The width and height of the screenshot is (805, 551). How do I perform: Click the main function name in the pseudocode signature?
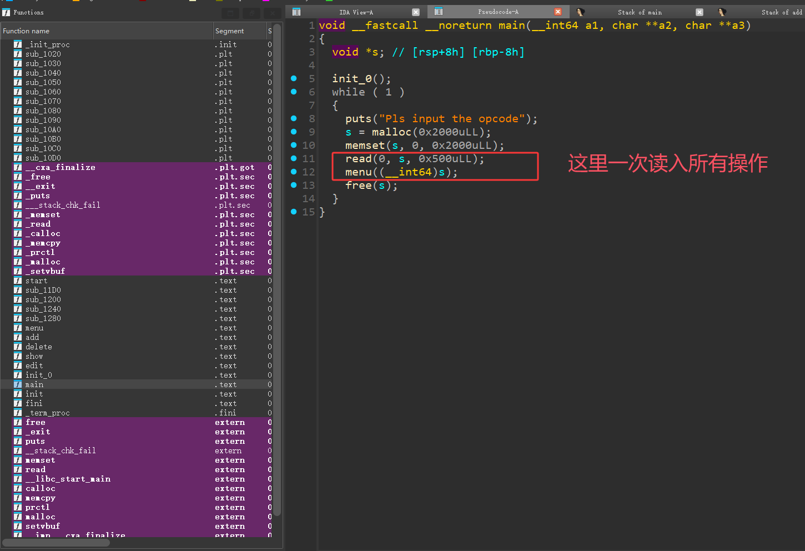click(x=512, y=26)
